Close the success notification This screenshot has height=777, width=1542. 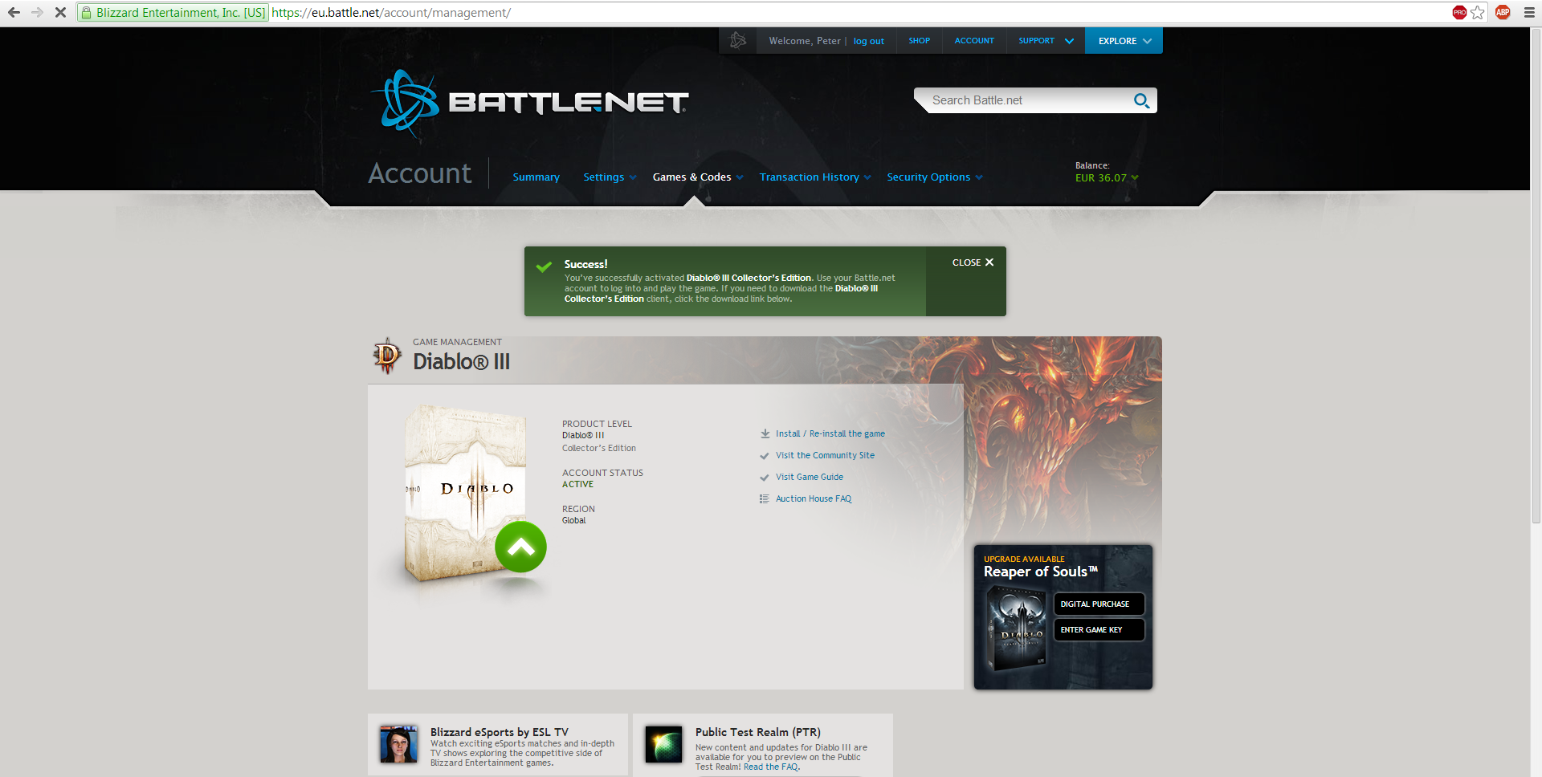click(x=973, y=262)
